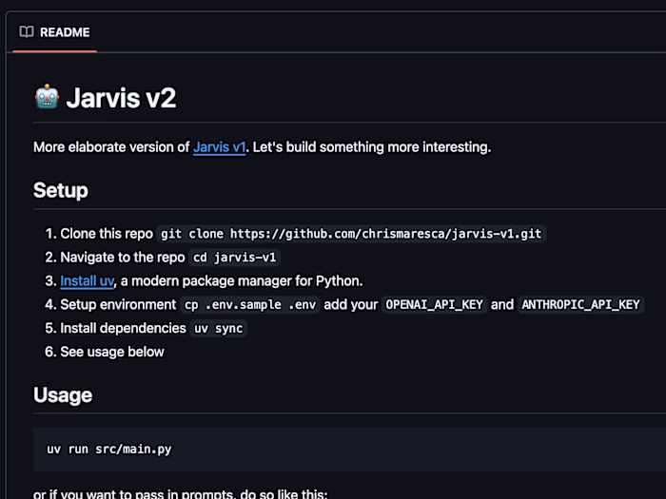Click the 'a modern package manager for Python' text

tap(242, 281)
